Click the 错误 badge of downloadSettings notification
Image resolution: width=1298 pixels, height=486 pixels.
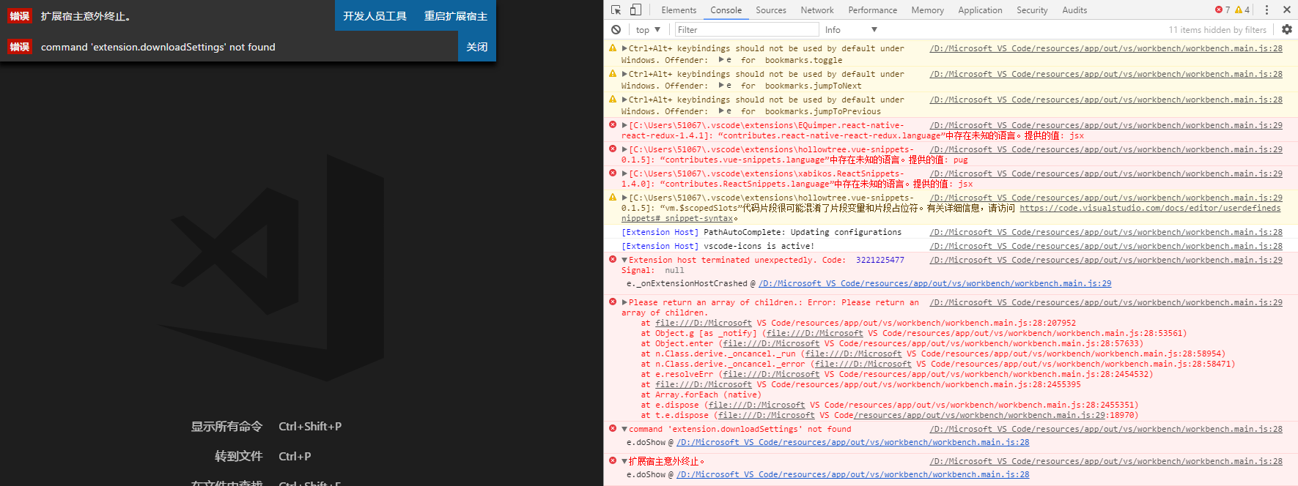pos(20,46)
